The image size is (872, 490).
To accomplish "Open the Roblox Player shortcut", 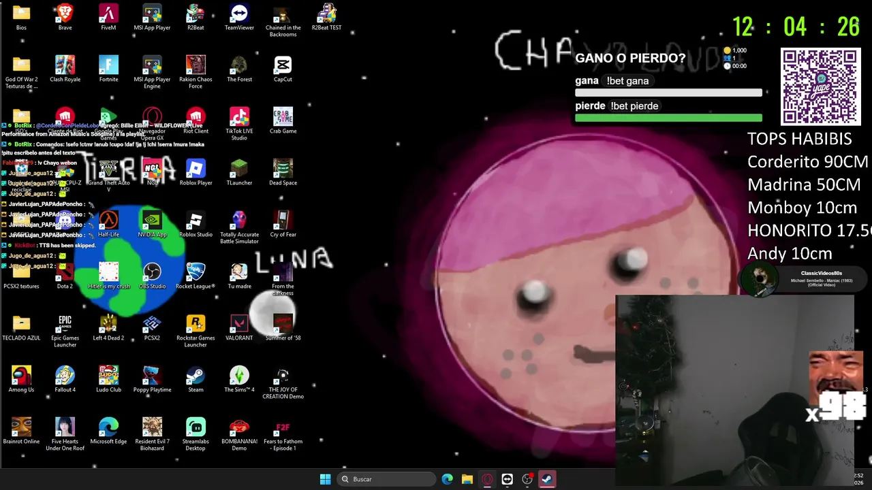I will click(x=196, y=173).
